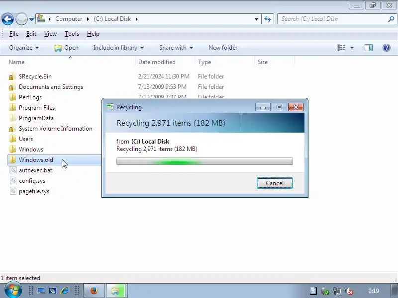The height and width of the screenshot is (298, 398).
Task: Cancel the Recycling operation
Action: tap(275, 183)
